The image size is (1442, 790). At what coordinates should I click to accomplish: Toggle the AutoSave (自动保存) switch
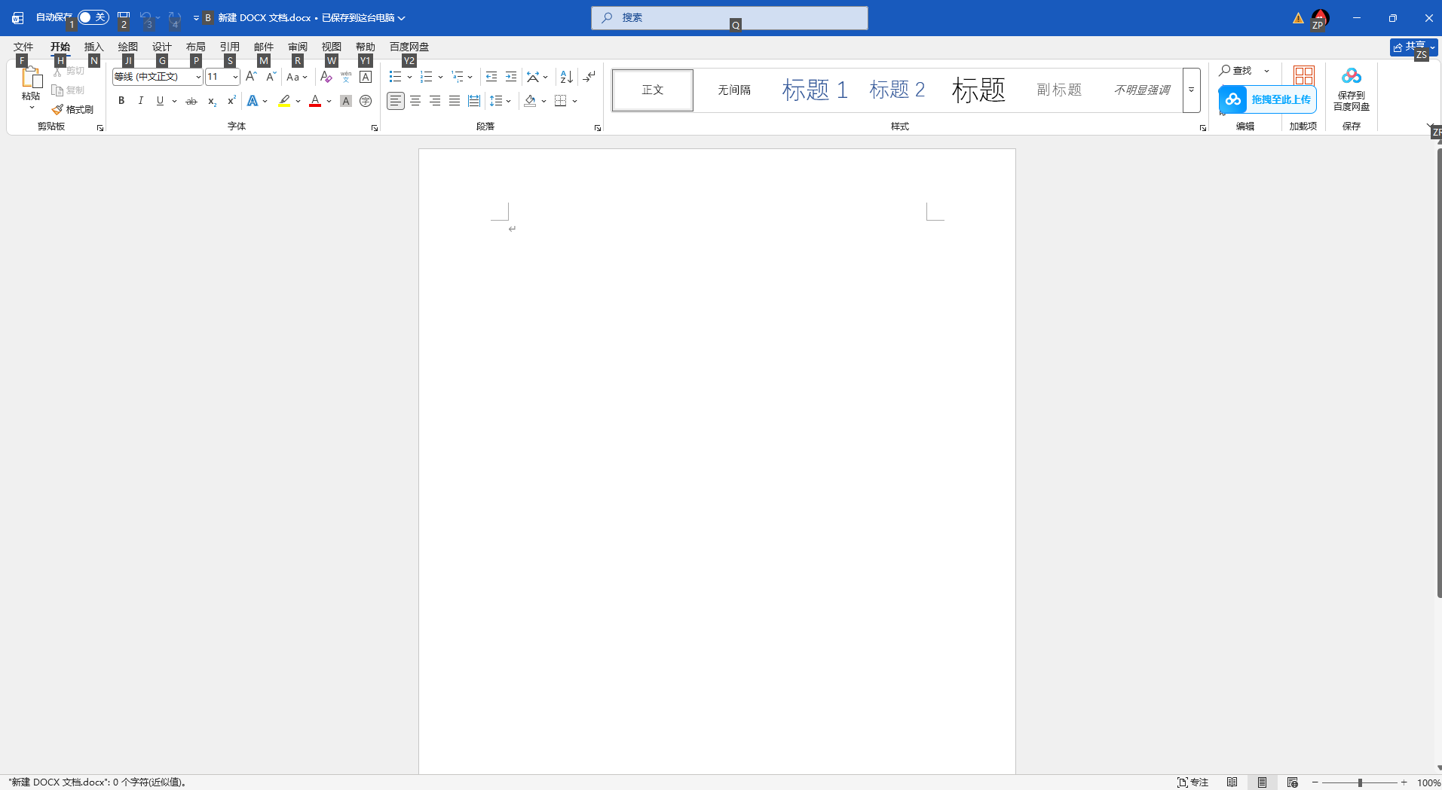[x=93, y=17]
